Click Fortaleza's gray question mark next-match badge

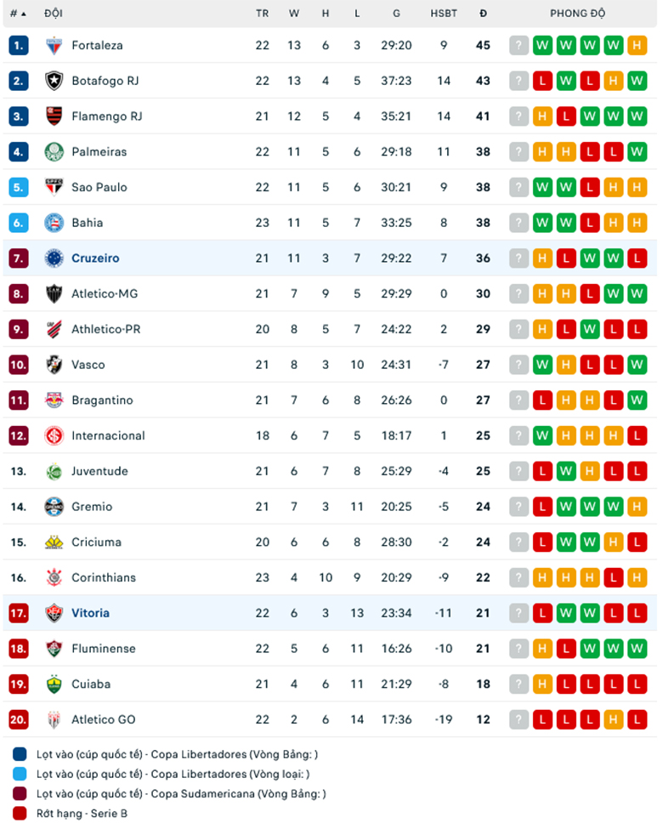[x=518, y=45]
